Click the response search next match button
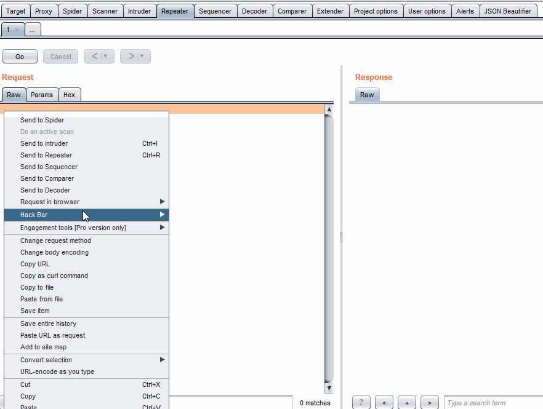Viewport: 543px width, 409px height. pos(429,403)
